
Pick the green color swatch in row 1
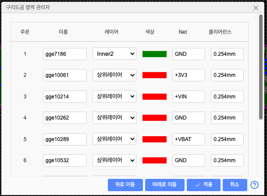click(x=154, y=54)
